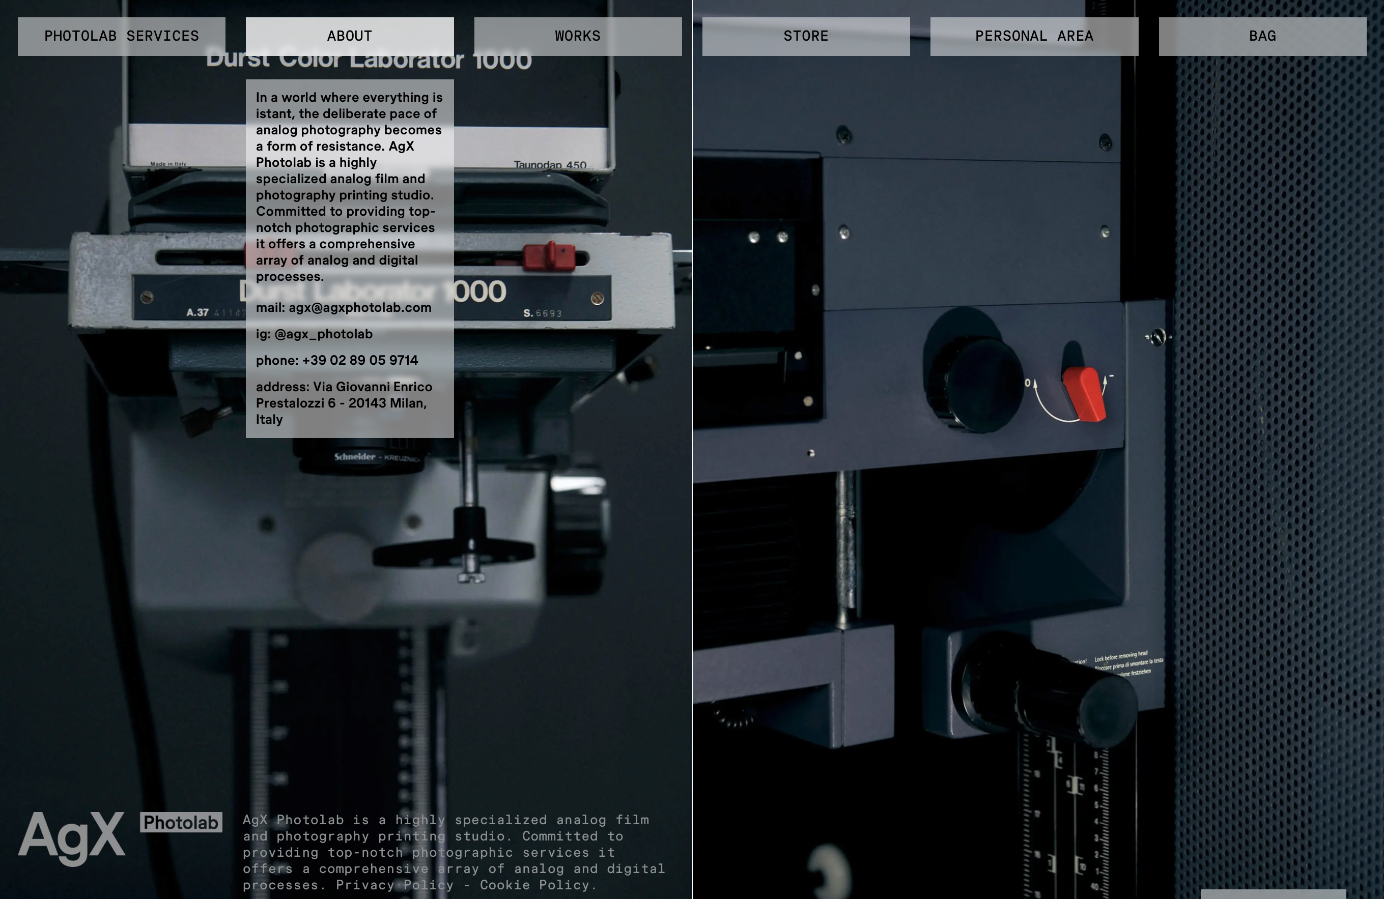Image resolution: width=1384 pixels, height=899 pixels.
Task: Click the grey bar at the bottom right
Action: (1273, 894)
